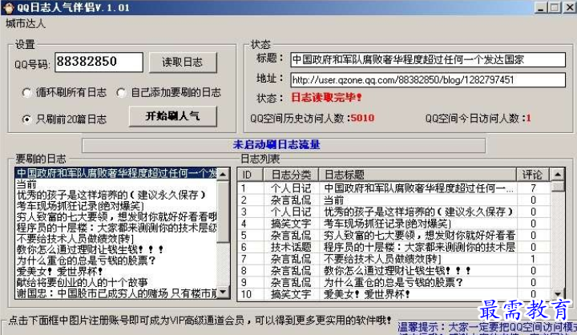Click table row 8 title 教你怎么通过理财
The width and height of the screenshot is (577, 335).
[x=397, y=271]
